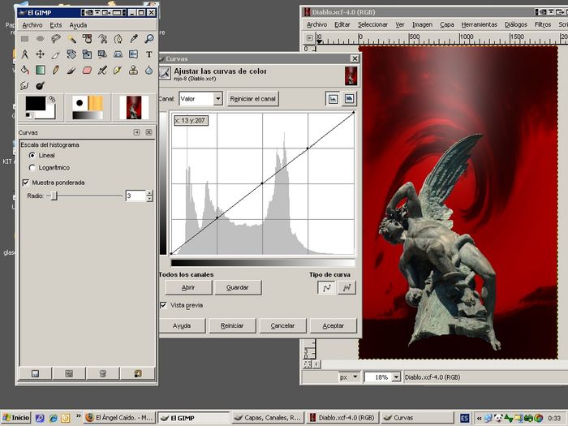Open the px units dropdown
The height and width of the screenshot is (426, 568).
coord(349,377)
